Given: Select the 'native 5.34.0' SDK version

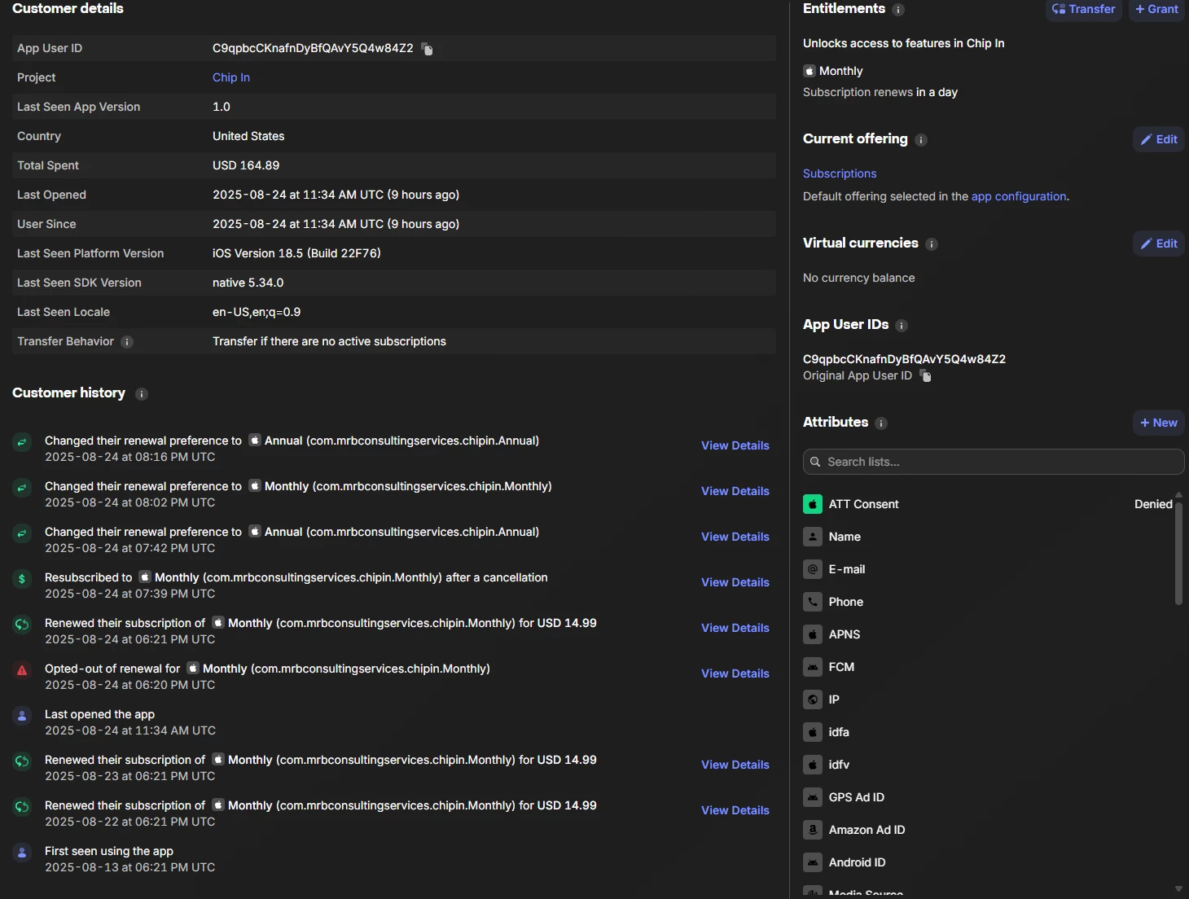Looking at the screenshot, I should [248, 283].
